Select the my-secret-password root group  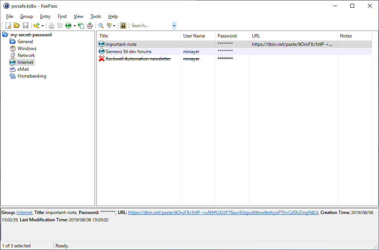(31, 35)
